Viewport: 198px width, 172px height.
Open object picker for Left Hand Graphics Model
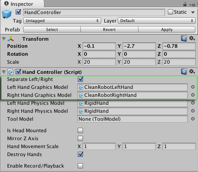coord(193,87)
